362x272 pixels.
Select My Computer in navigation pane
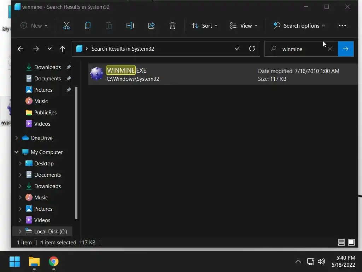47,152
